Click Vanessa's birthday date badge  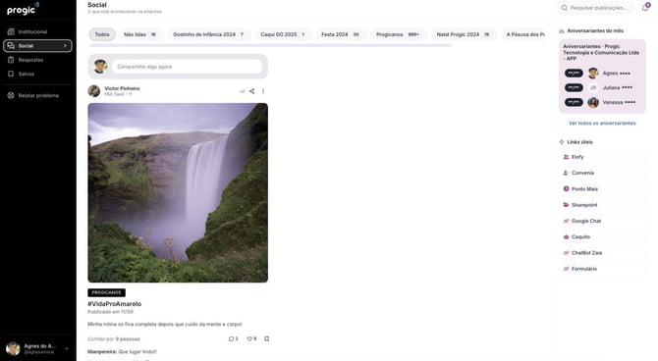pos(574,102)
